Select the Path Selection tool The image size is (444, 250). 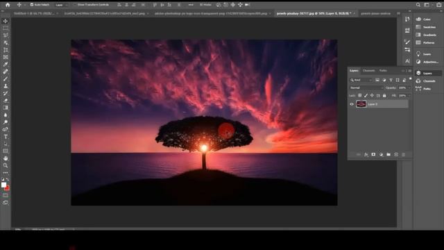[6, 144]
